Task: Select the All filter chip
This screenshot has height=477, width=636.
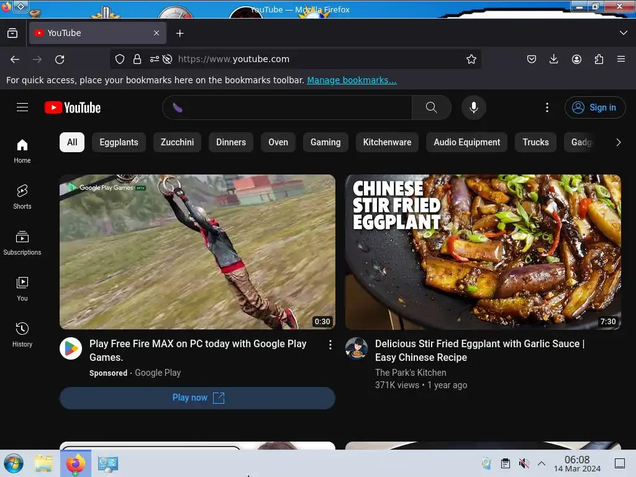Action: pyautogui.click(x=72, y=142)
